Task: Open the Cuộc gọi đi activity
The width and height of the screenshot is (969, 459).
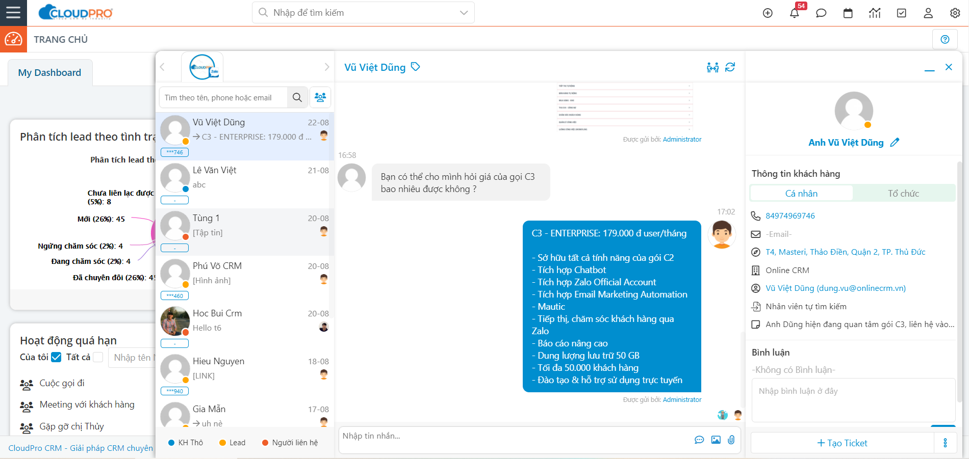Action: pyautogui.click(x=62, y=383)
